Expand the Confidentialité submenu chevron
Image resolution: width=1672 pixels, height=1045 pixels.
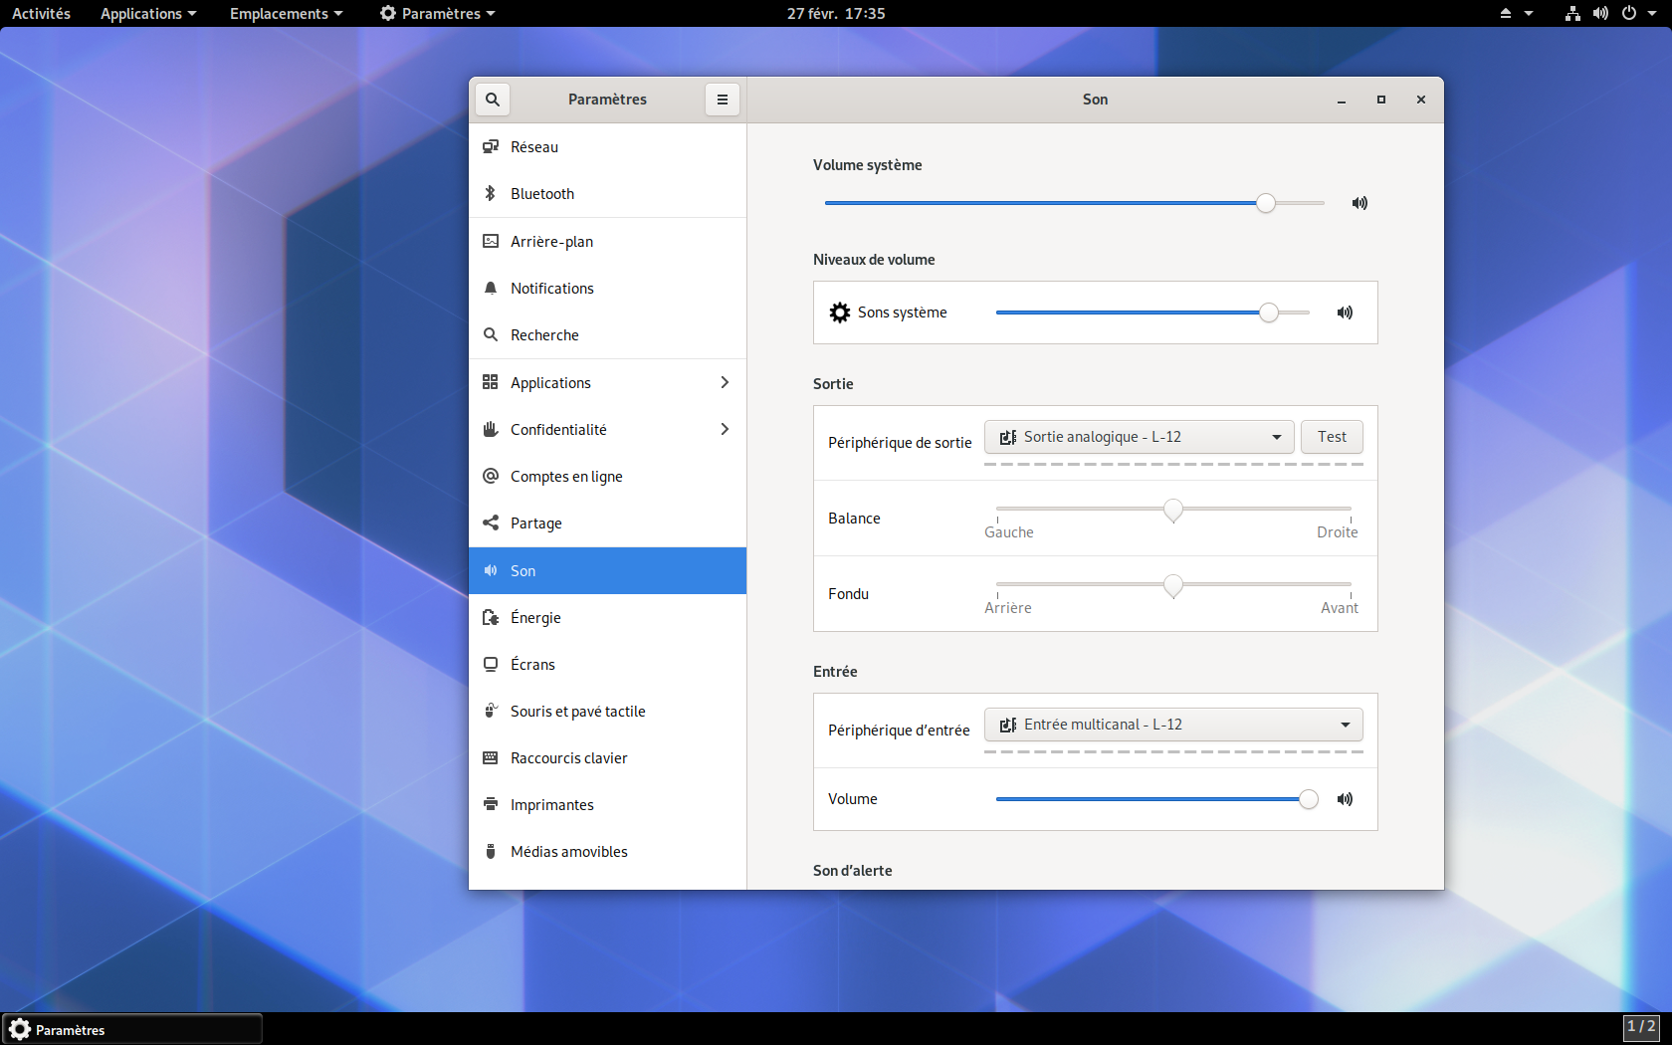725,430
